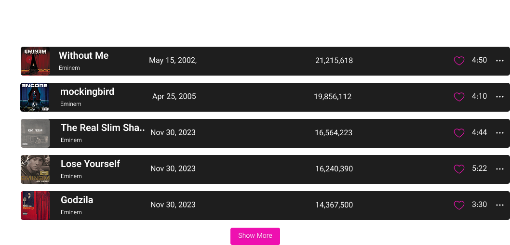Select The Real Slim Shady album thumbnail

click(x=35, y=133)
